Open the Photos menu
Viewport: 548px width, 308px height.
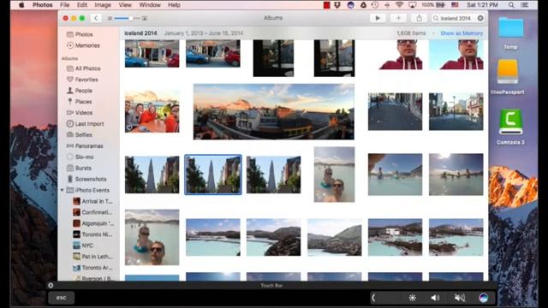[42, 5]
